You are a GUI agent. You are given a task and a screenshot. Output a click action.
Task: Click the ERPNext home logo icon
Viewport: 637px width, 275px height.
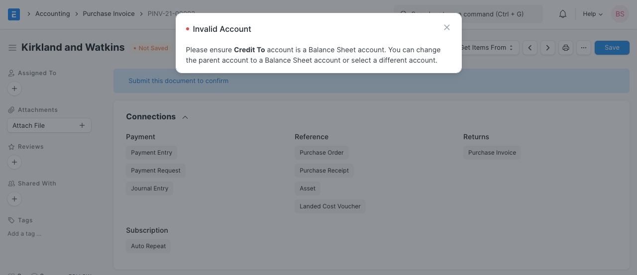tap(14, 14)
